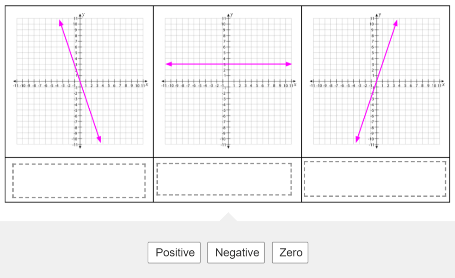This screenshot has height=278, width=455.
Task: Select the empty drop box under the first graph
Action: pos(79,181)
